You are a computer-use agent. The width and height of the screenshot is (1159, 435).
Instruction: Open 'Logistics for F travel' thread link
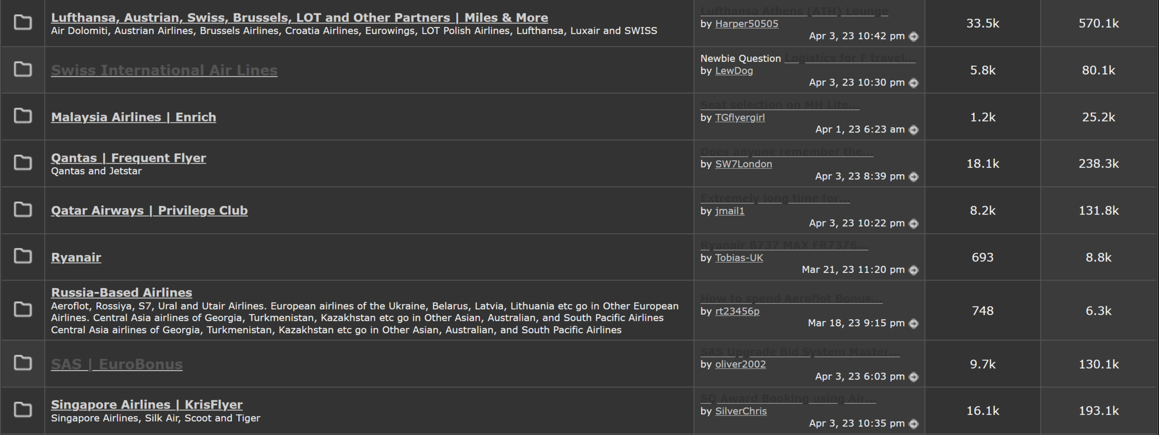click(850, 58)
